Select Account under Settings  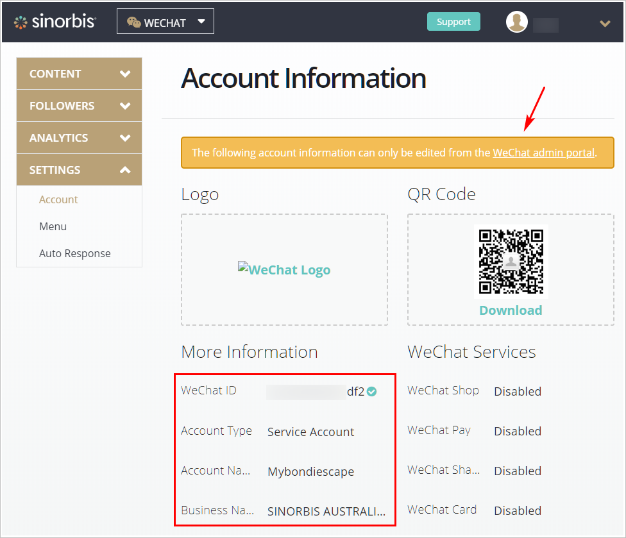[x=58, y=199]
